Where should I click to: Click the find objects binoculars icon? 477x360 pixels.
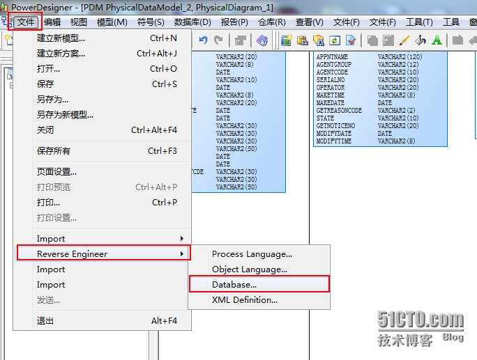tap(319, 40)
